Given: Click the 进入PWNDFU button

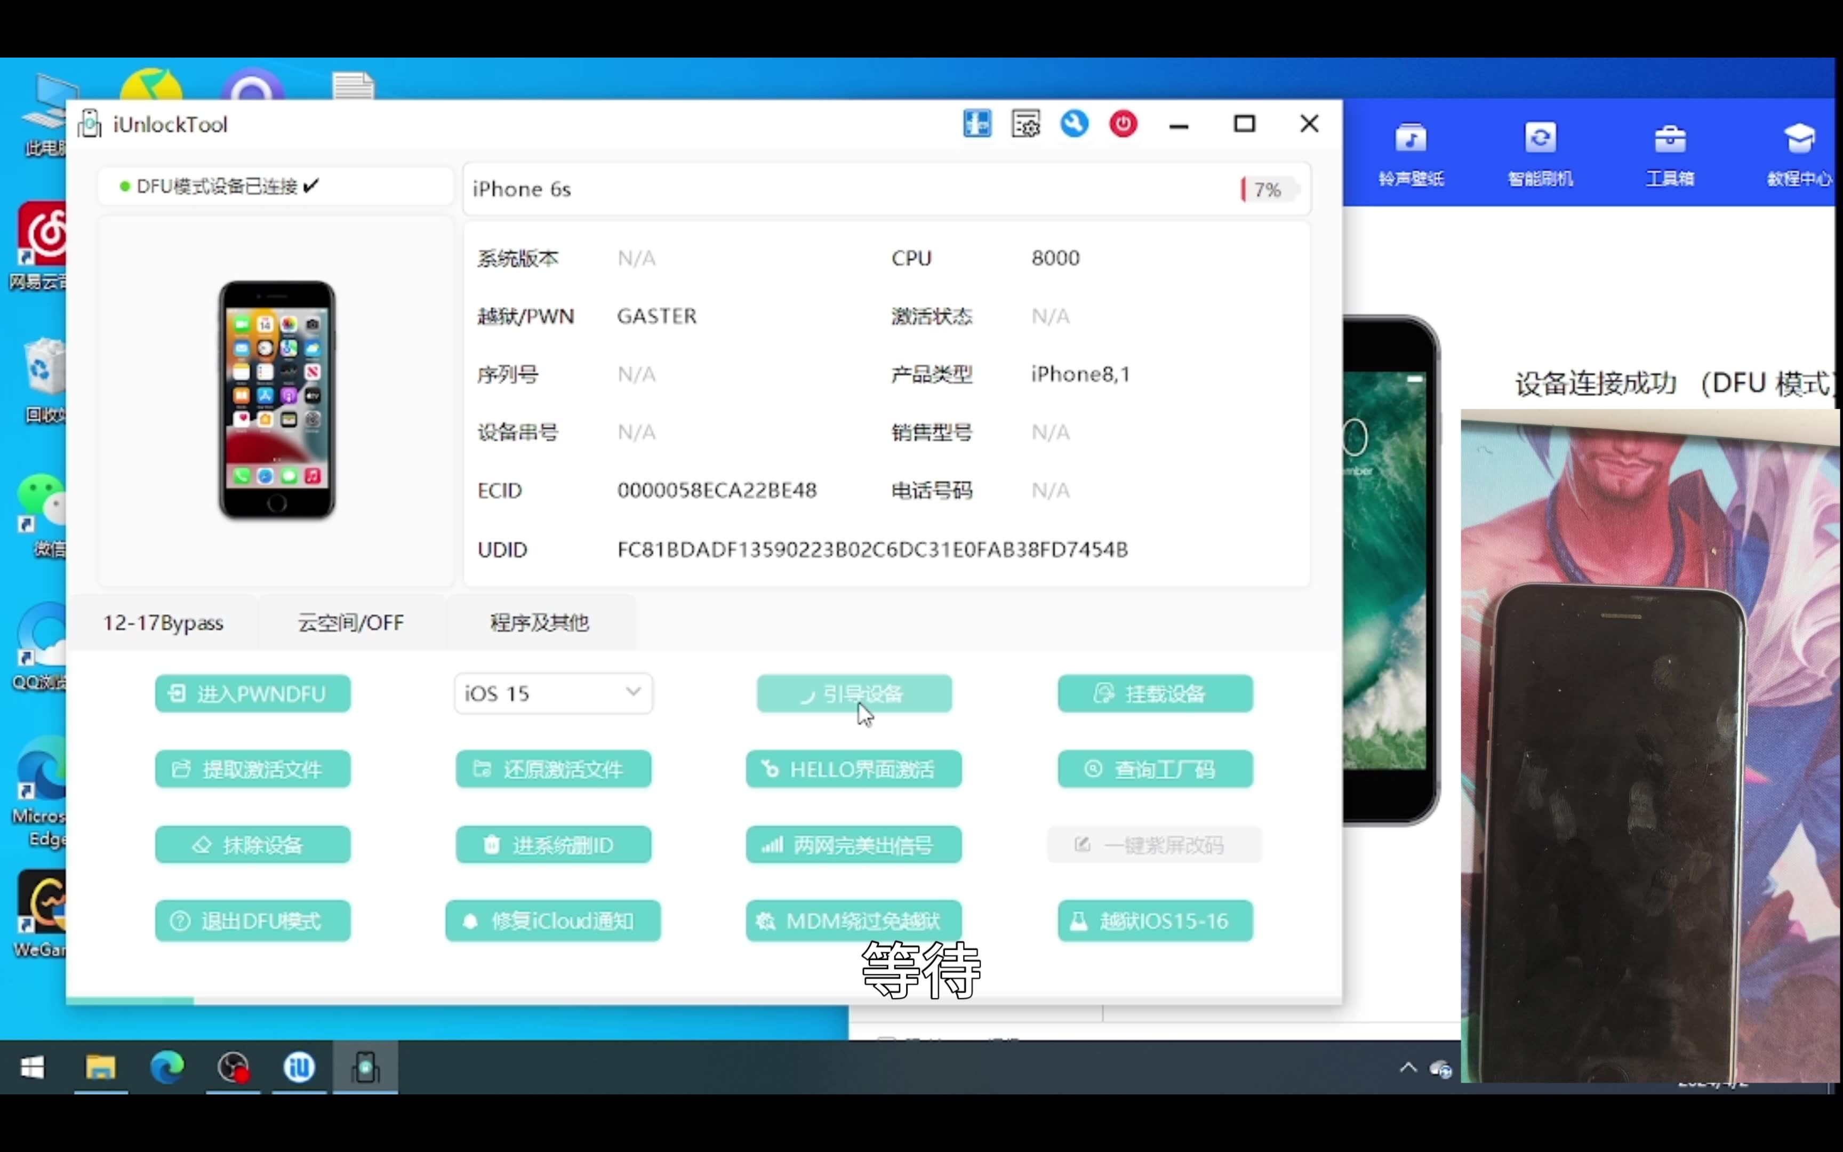Looking at the screenshot, I should coord(253,693).
